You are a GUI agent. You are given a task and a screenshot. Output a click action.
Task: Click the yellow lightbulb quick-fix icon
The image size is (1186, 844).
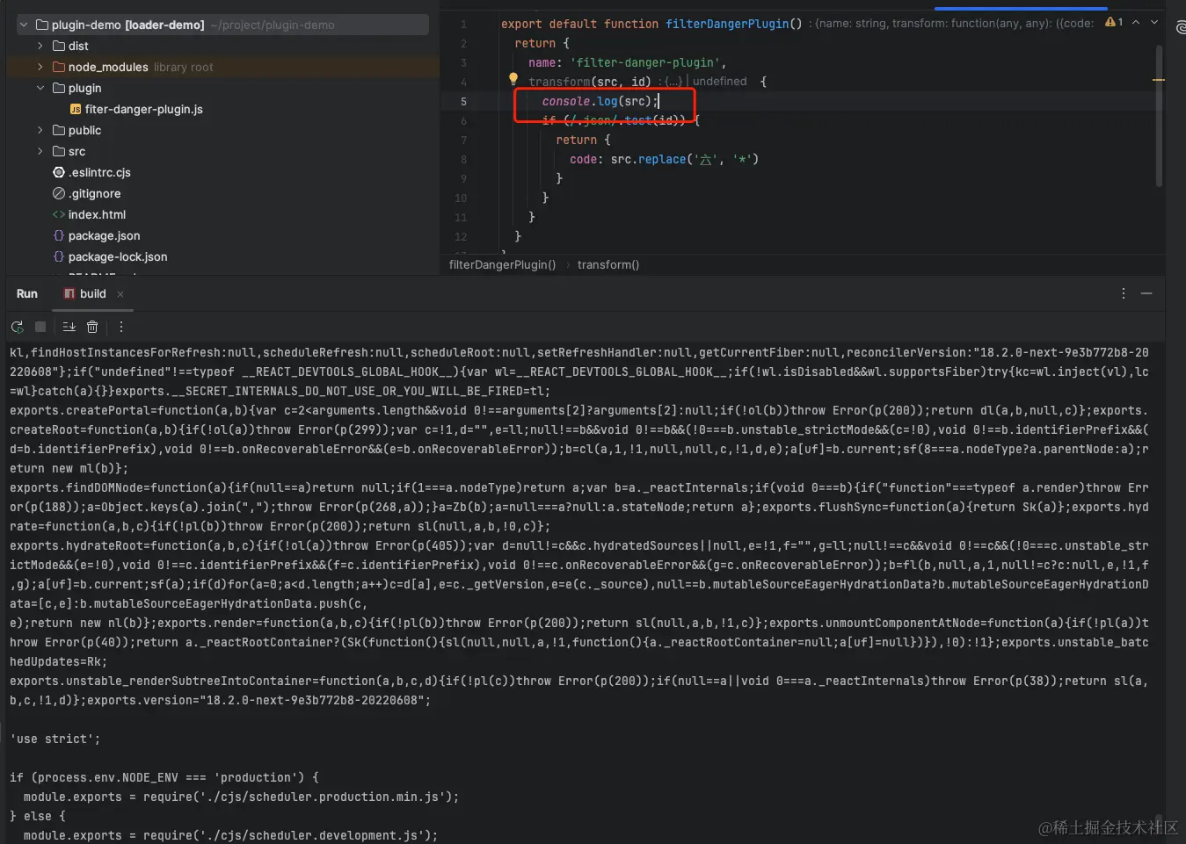pyautogui.click(x=513, y=79)
